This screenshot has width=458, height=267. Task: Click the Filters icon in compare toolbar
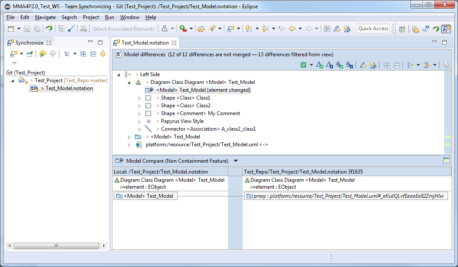click(427, 65)
